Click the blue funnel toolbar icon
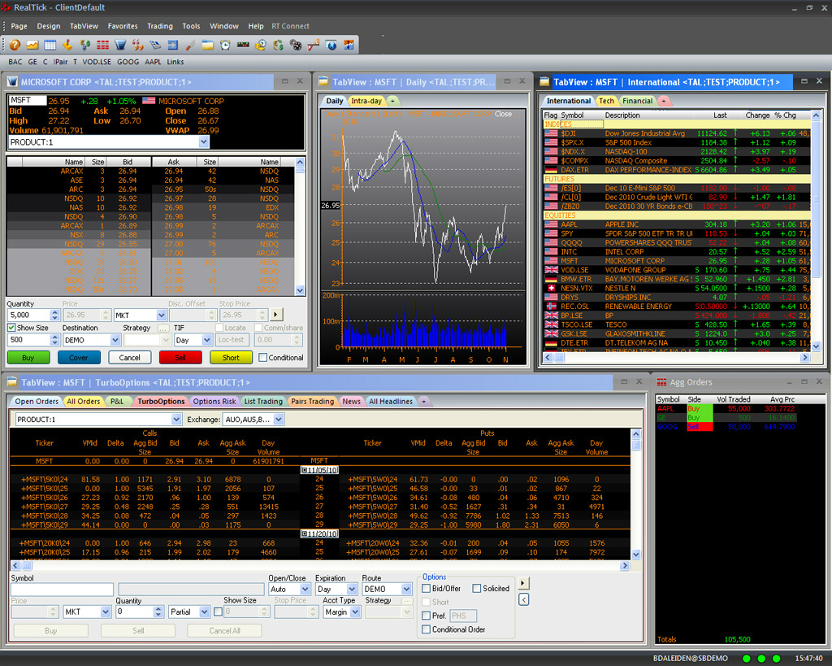This screenshot has height=666, width=832. click(x=120, y=46)
